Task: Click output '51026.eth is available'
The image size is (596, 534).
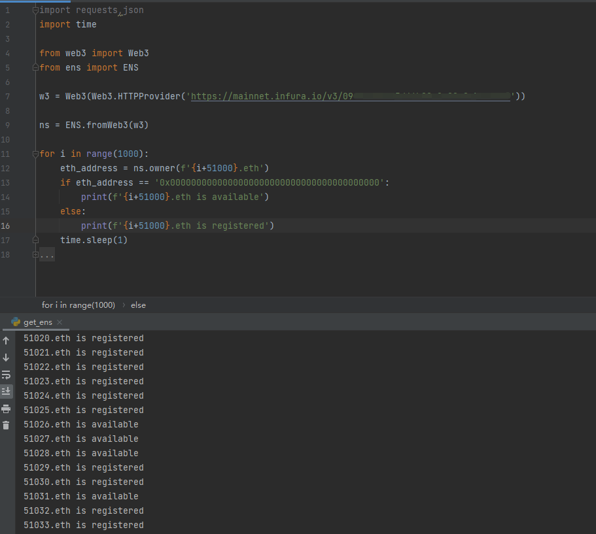Action: [81, 424]
